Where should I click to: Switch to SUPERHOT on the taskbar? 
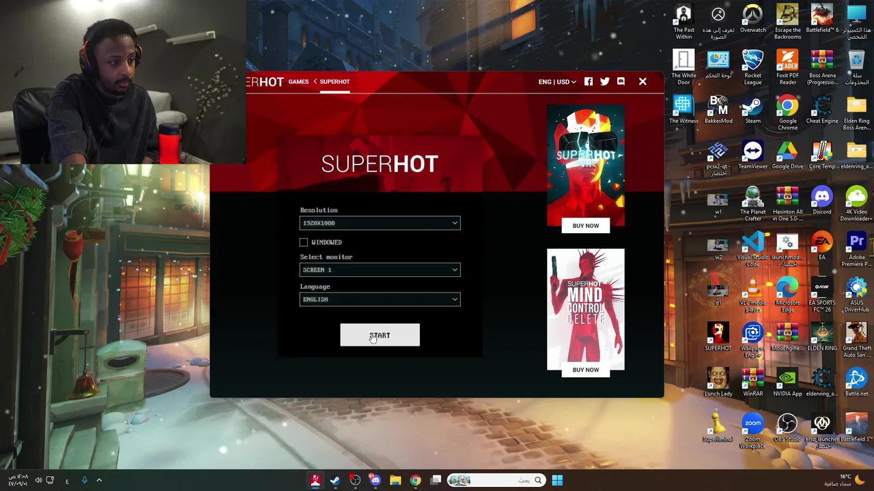coord(315,481)
